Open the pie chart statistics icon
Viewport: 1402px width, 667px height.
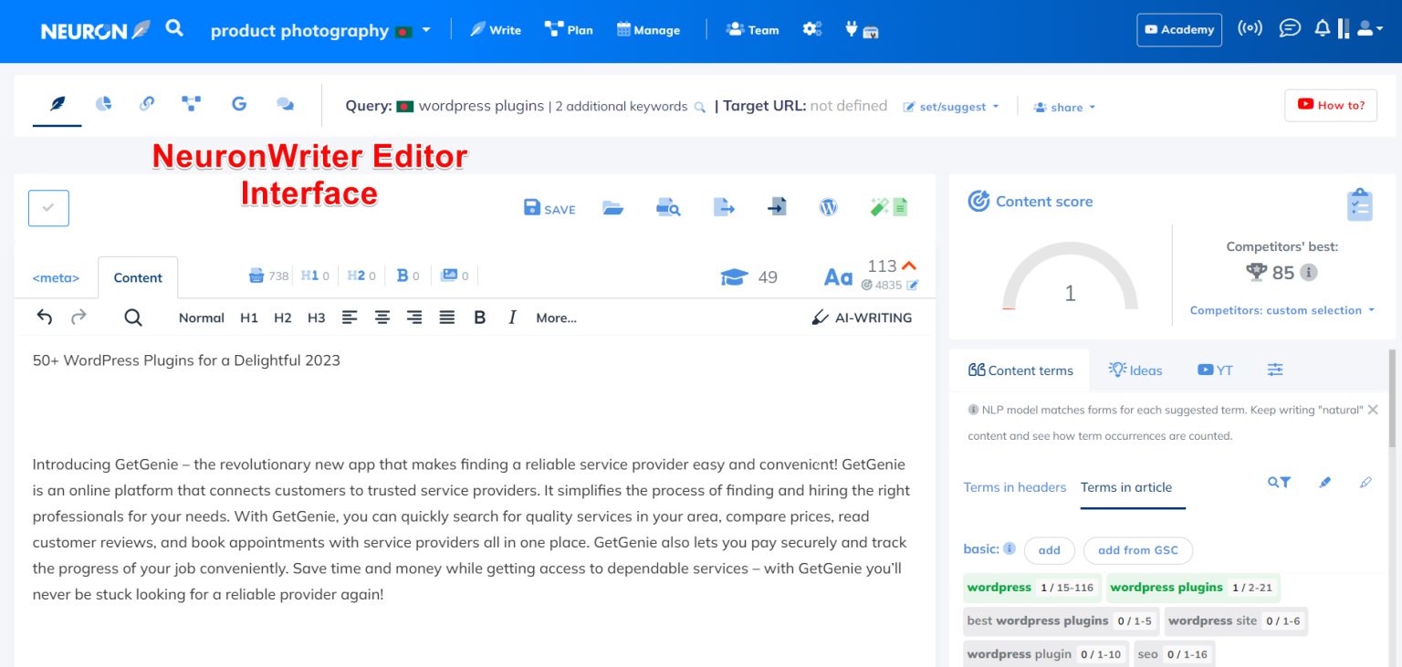pos(103,104)
